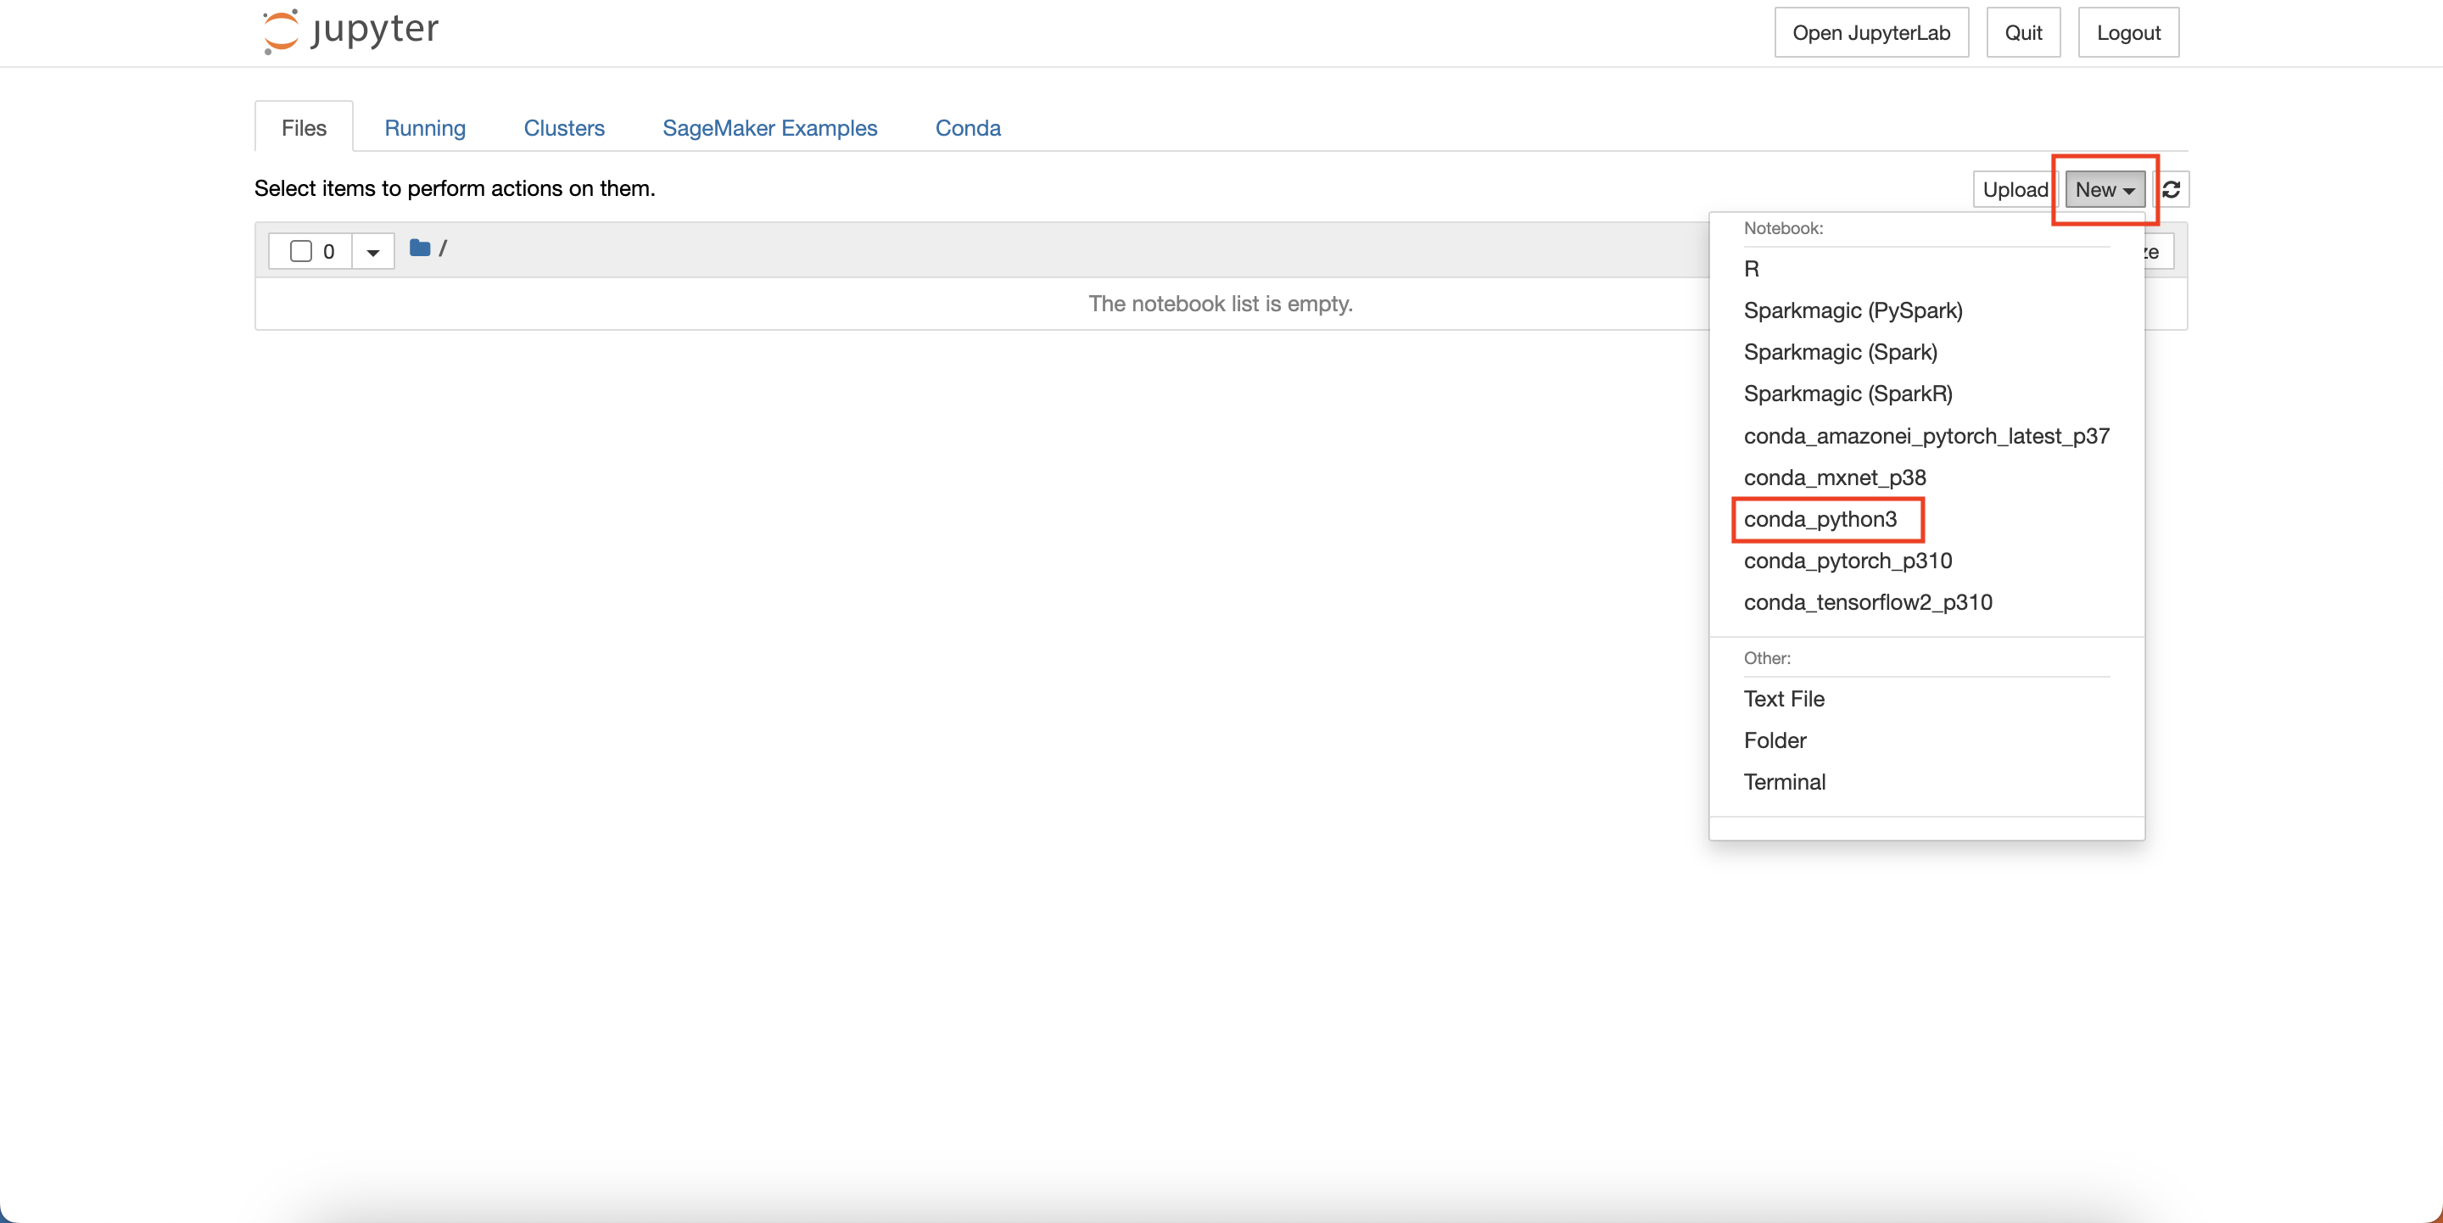This screenshot has width=2443, height=1223.
Task: Click the Open JupyterLab button
Action: pyautogui.click(x=1870, y=33)
